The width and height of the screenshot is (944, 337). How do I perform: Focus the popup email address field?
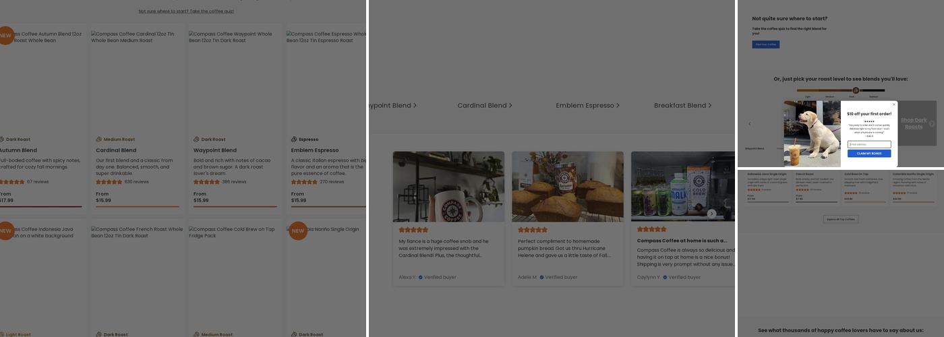[x=869, y=144]
